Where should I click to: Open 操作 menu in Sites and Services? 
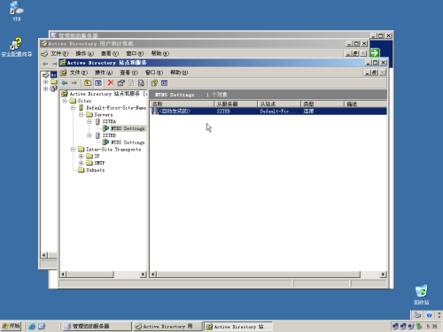104,73
